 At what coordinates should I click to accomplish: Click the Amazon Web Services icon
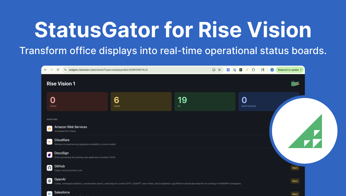point(49,129)
